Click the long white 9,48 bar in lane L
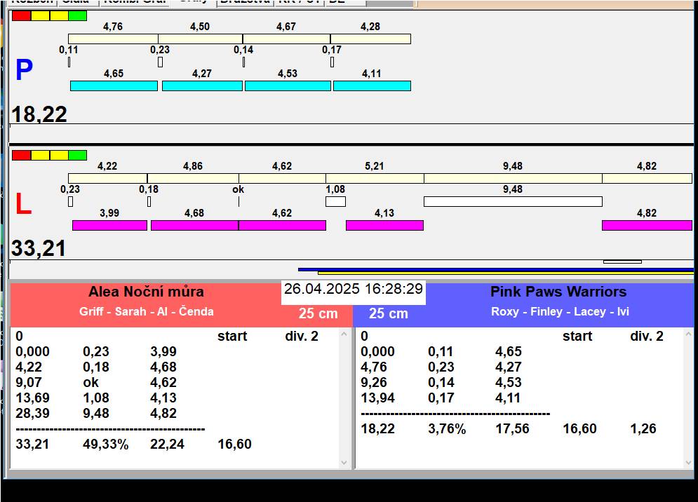Viewport: 698px width, 502px height. pos(512,202)
